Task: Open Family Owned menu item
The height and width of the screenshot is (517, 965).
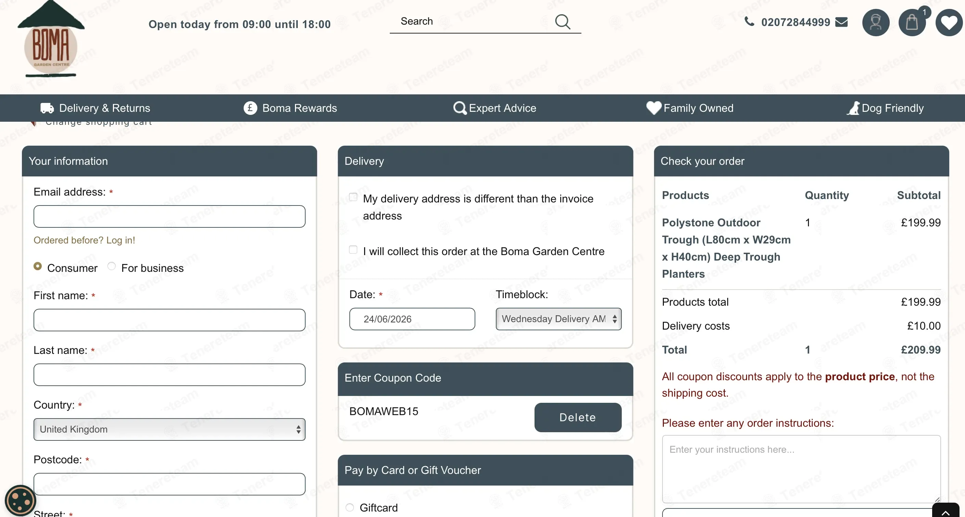Action: click(690, 108)
